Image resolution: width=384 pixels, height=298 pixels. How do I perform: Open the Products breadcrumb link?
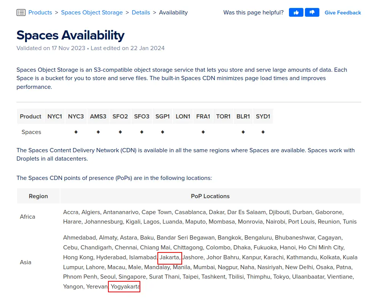[x=40, y=13]
